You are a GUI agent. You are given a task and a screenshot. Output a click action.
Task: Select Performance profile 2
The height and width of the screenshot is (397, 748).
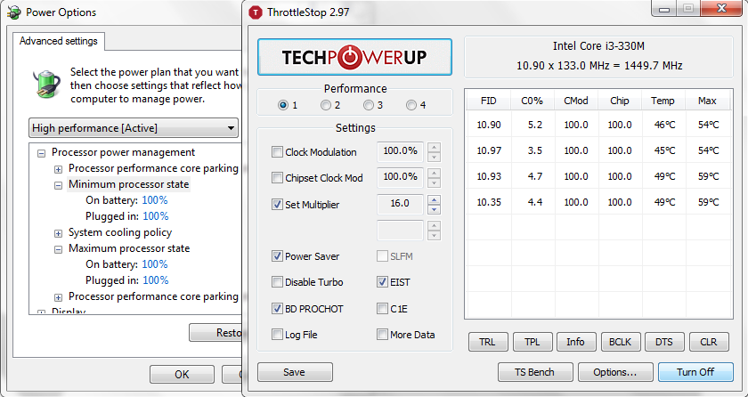click(326, 105)
